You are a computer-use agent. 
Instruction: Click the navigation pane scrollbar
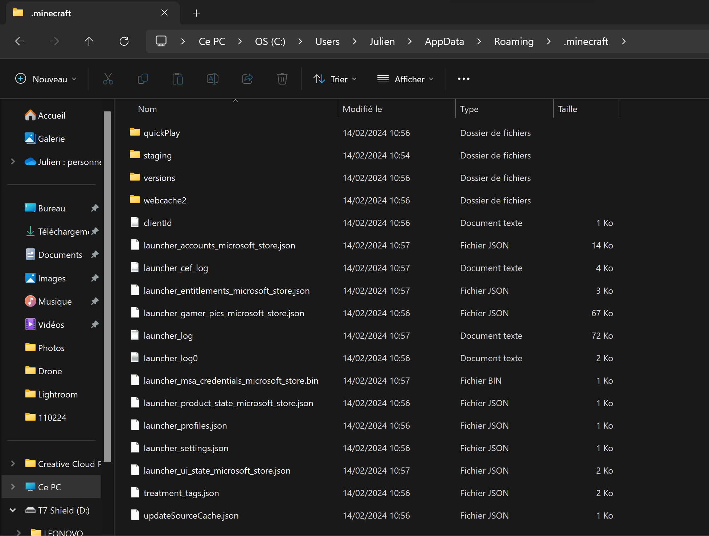pyautogui.click(x=107, y=286)
